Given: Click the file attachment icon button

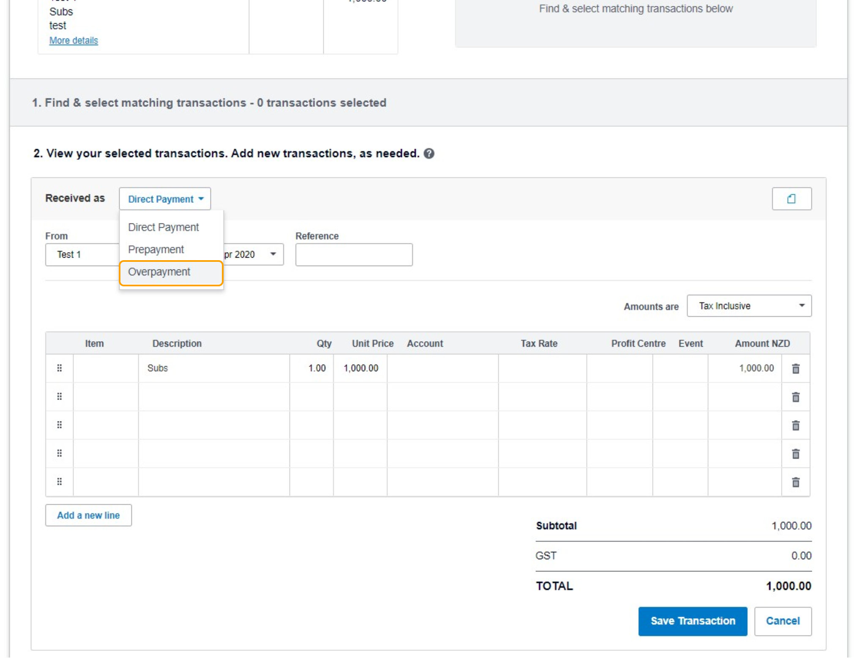Looking at the screenshot, I should click(x=791, y=198).
